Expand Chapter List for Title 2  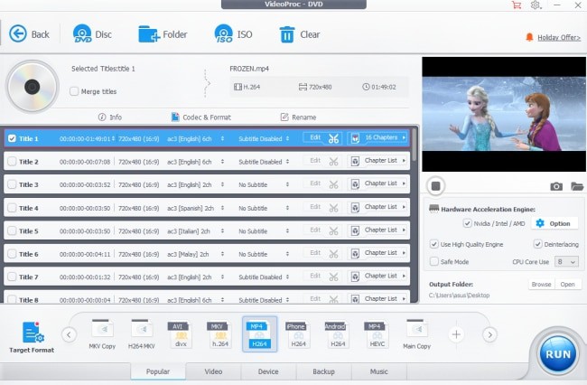(x=377, y=161)
